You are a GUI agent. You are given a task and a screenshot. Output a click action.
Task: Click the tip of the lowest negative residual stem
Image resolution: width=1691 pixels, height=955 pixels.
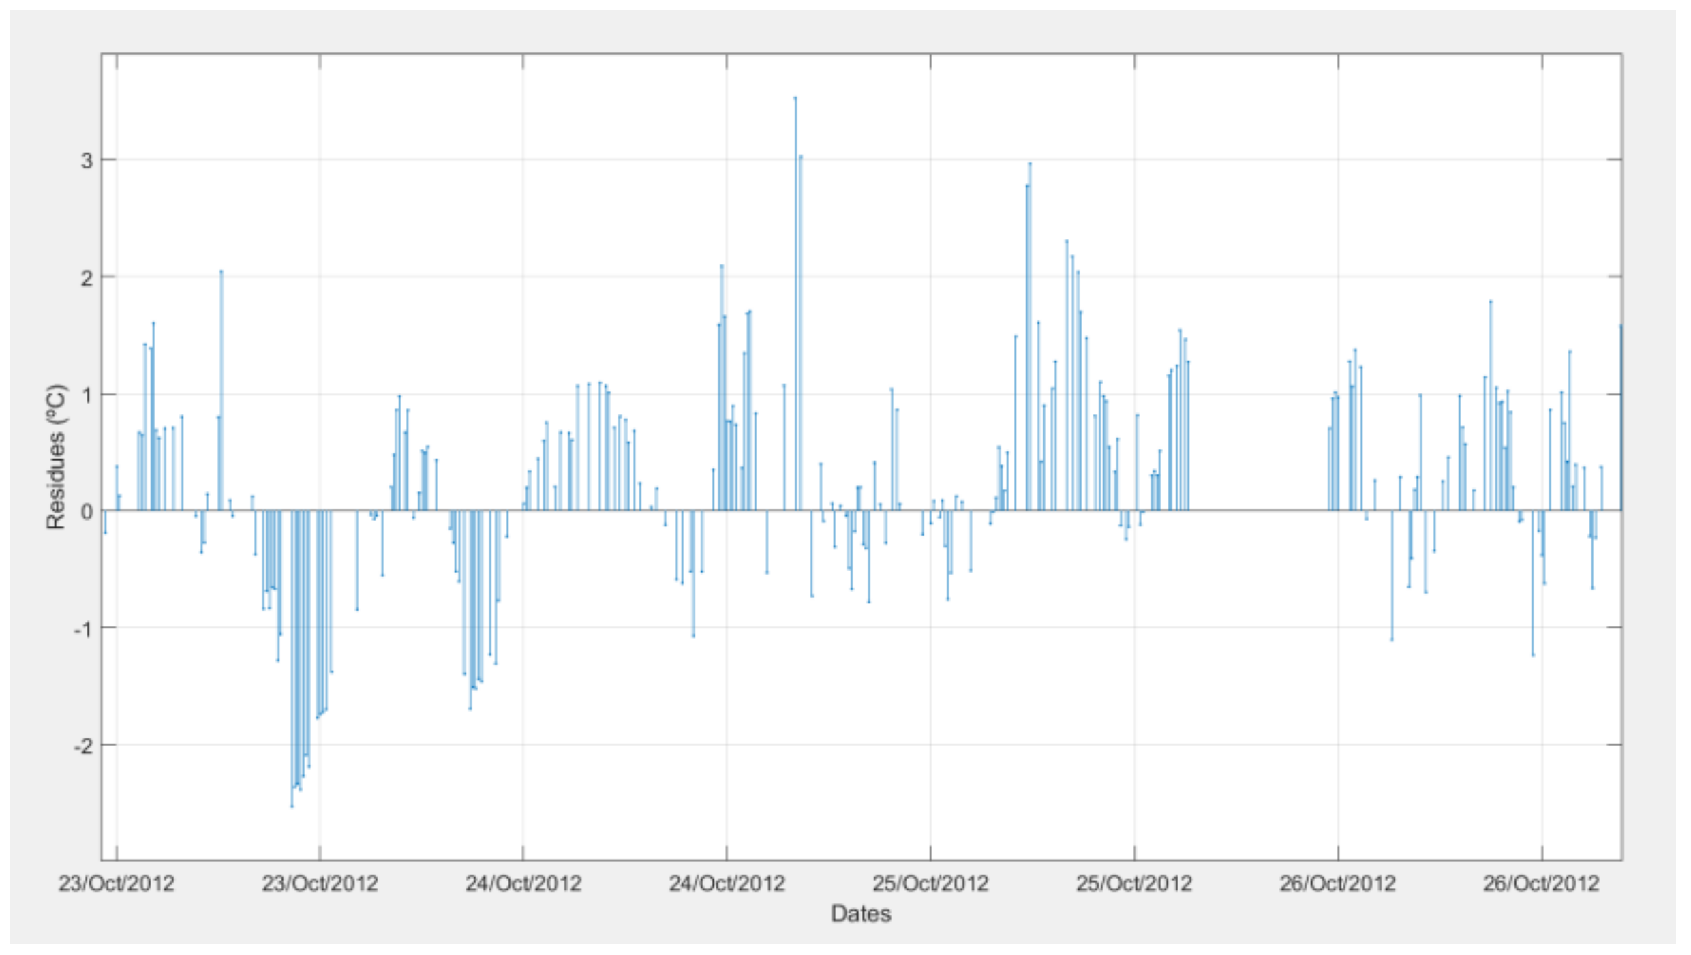[x=292, y=806]
